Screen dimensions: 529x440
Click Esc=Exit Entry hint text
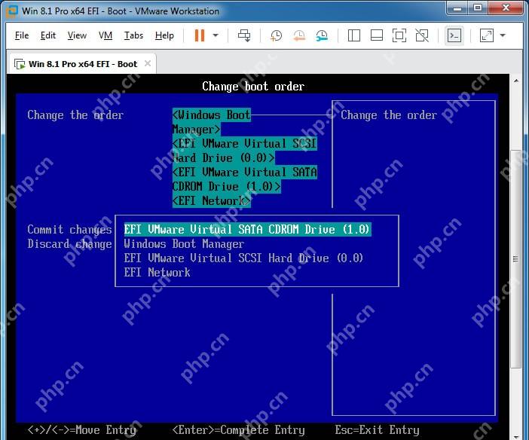click(378, 430)
